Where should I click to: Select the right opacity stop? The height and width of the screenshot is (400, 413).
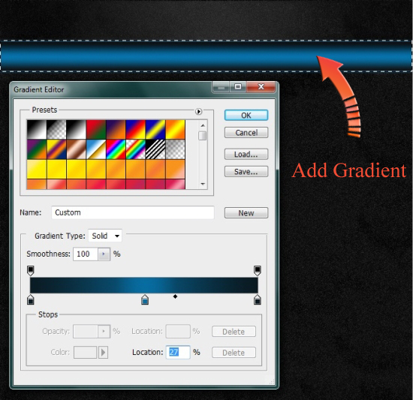pyautogui.click(x=258, y=270)
